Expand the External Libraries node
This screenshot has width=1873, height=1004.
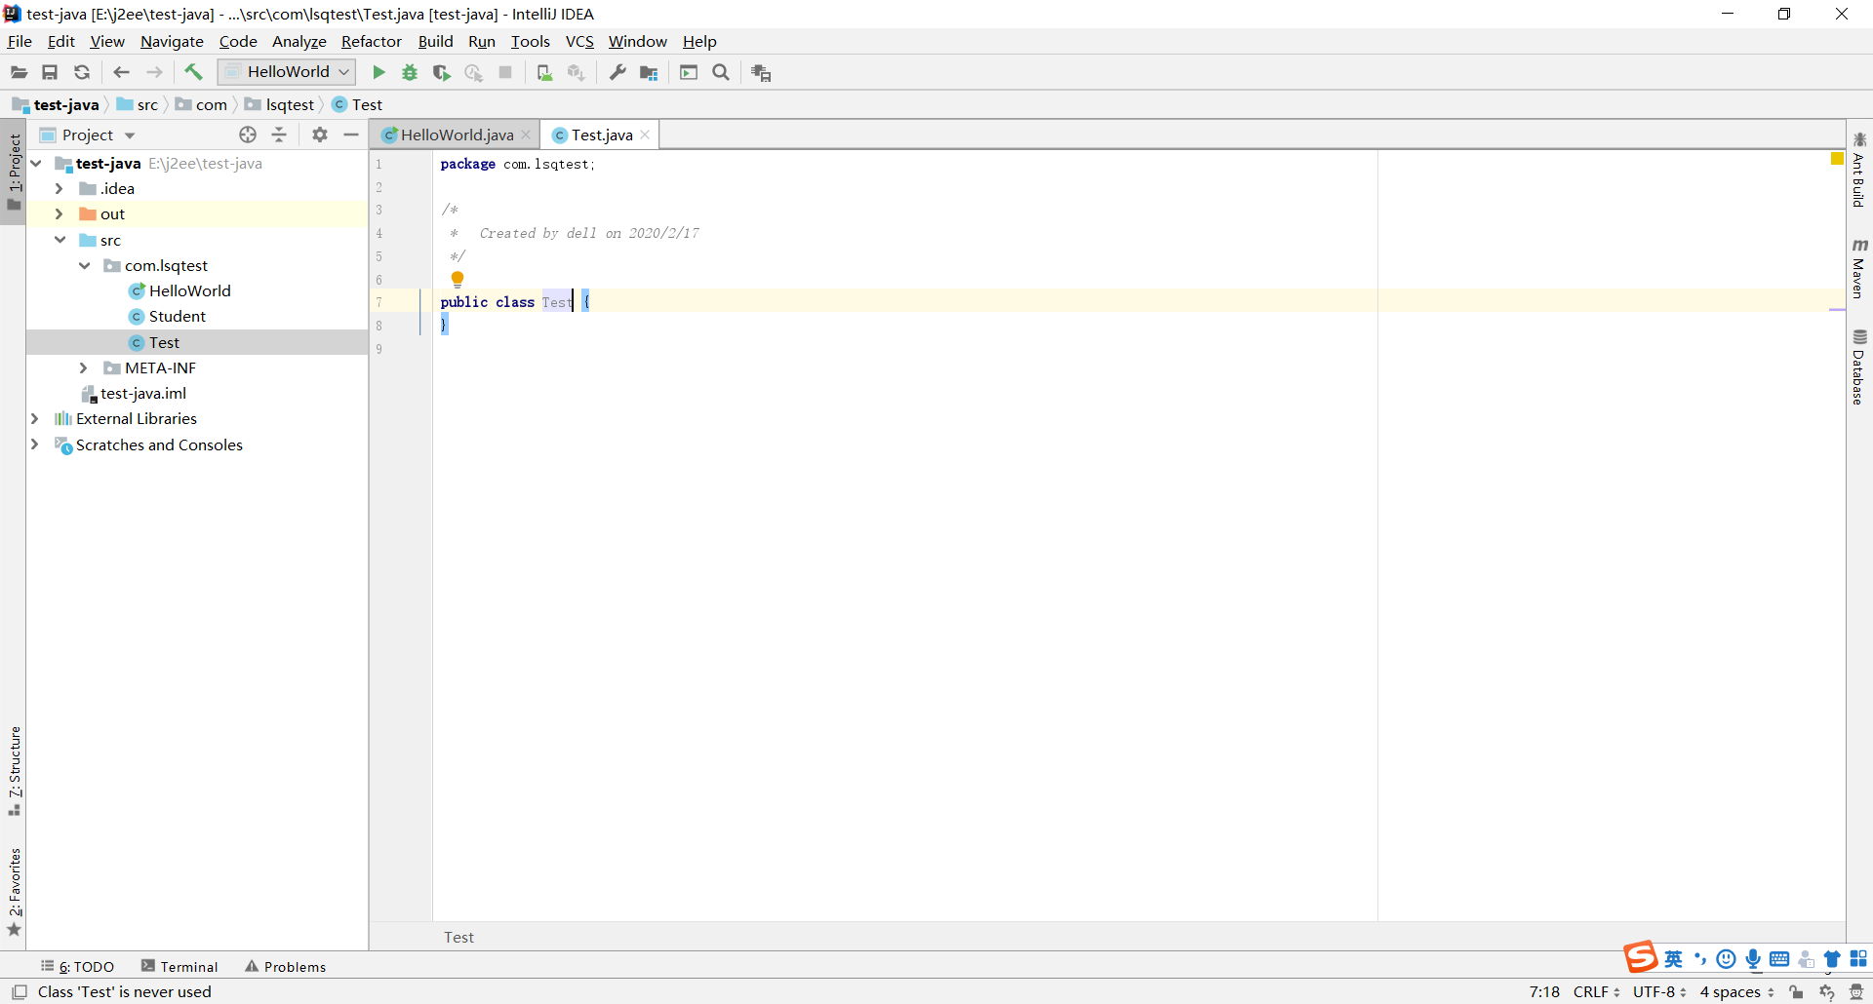(35, 418)
